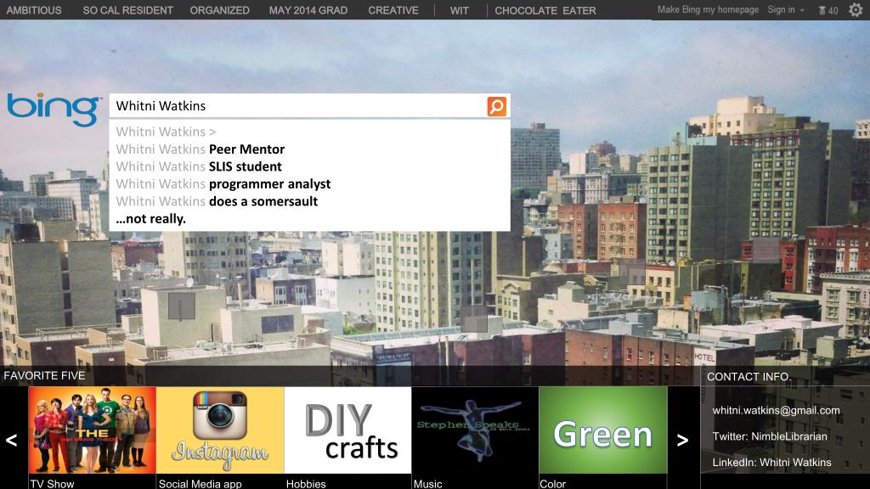Image resolution: width=870 pixels, height=489 pixels.
Task: Open the DIY crafts hobbies tile
Action: (347, 430)
